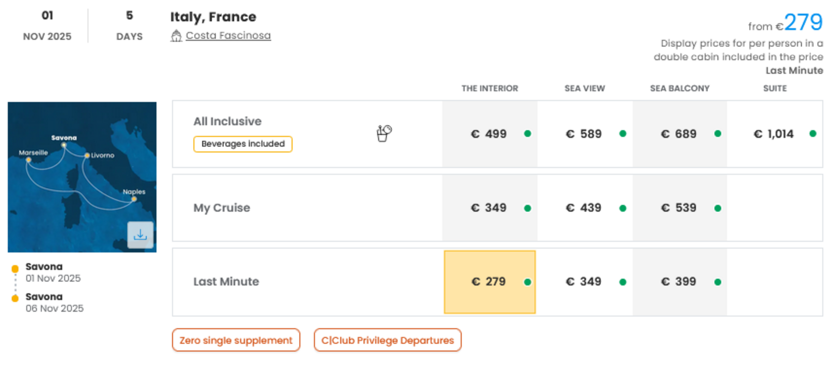This screenshot has height=369, width=833.
Task: Choose Last Minute Sea View € 349
Action: [x=584, y=281]
